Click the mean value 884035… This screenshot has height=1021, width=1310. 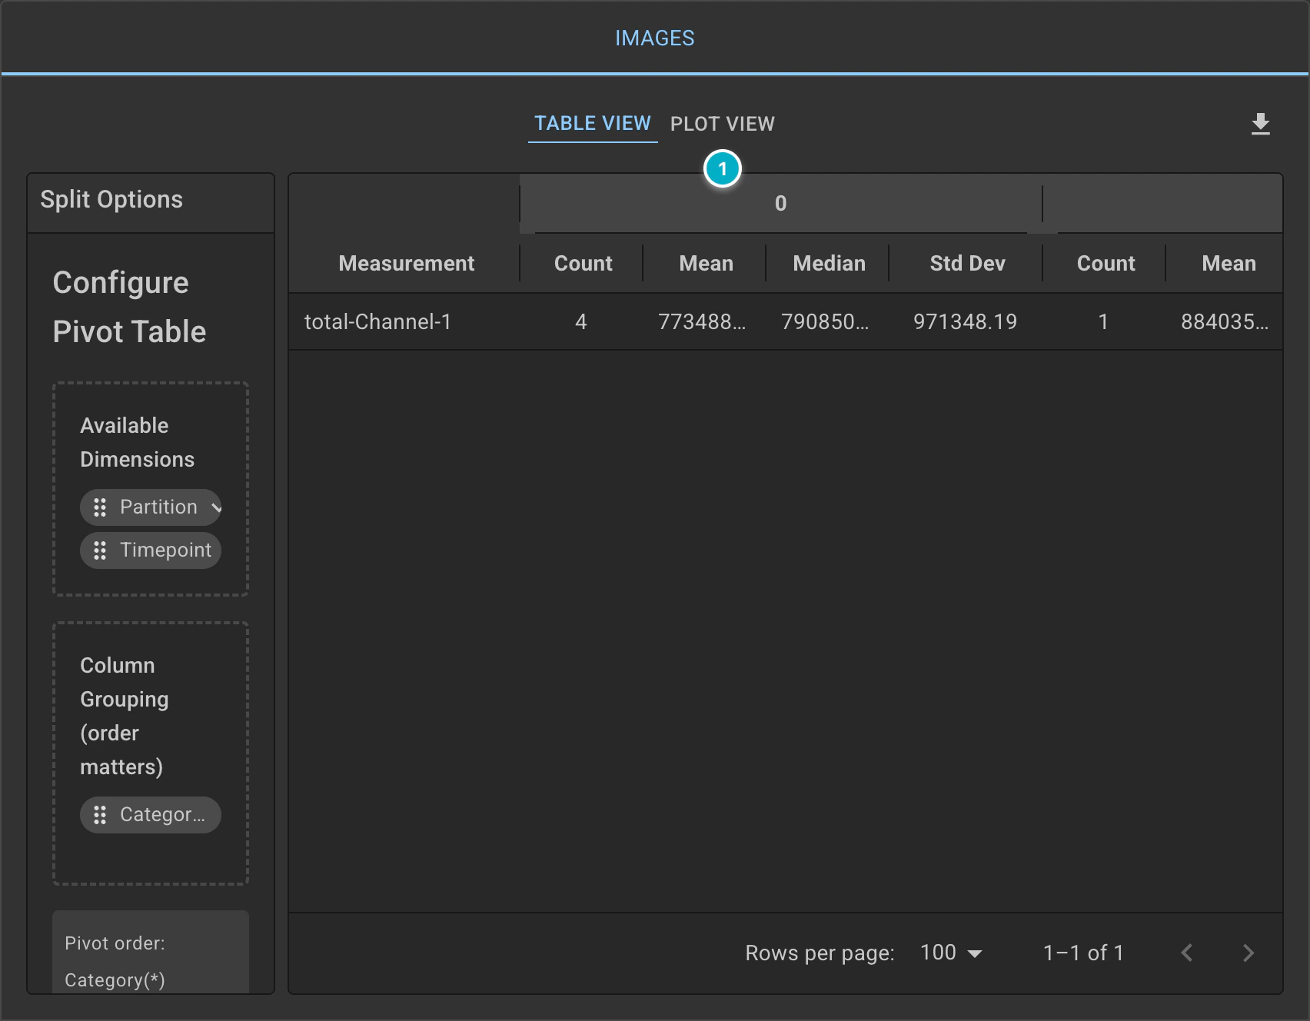tap(1225, 322)
